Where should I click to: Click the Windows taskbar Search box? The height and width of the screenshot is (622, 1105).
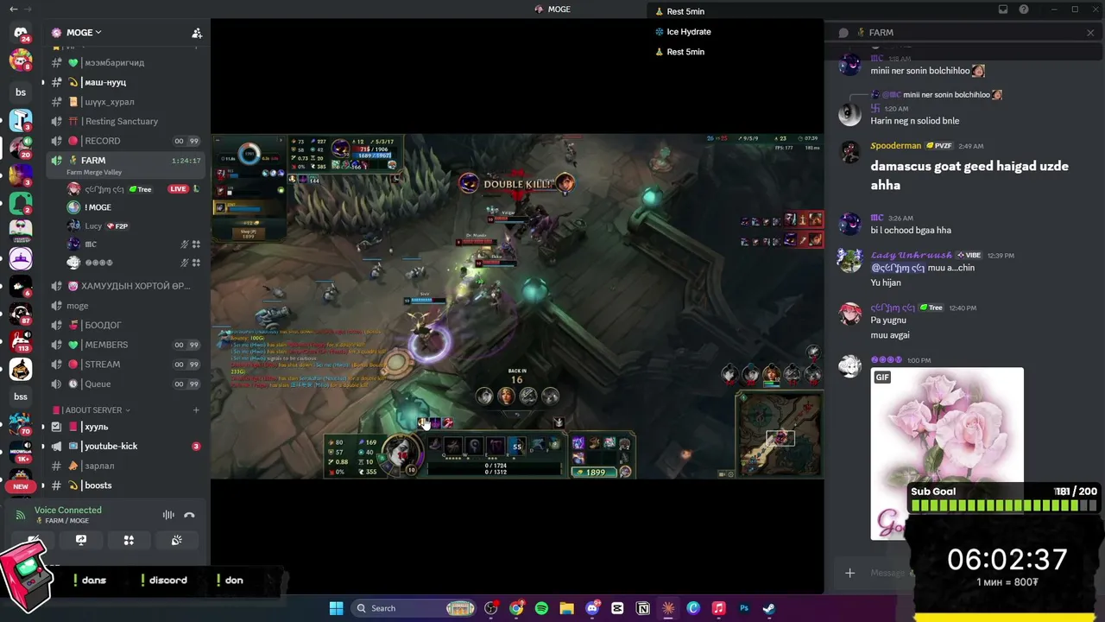pos(414,608)
